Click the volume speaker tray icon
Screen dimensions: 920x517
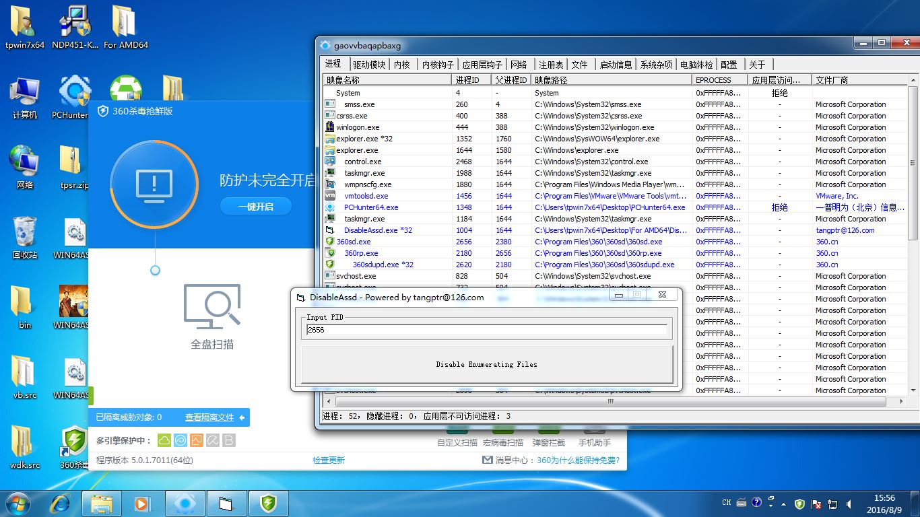coord(849,503)
